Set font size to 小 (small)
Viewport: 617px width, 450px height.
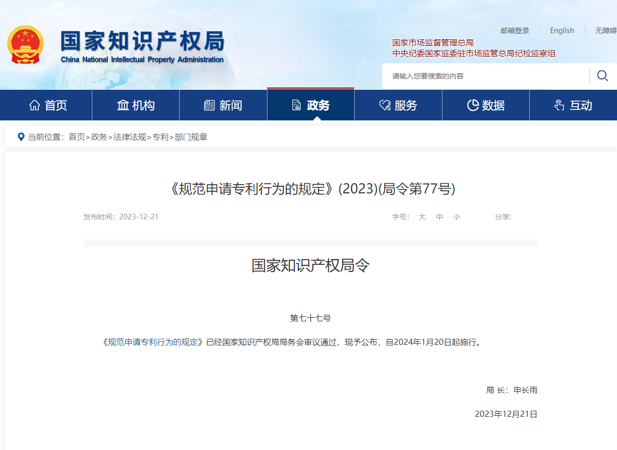coord(457,217)
